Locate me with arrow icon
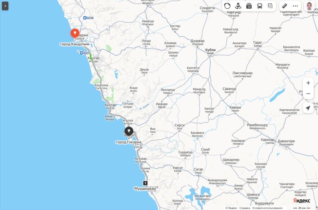The height and width of the screenshot is (210, 318). [308, 108]
